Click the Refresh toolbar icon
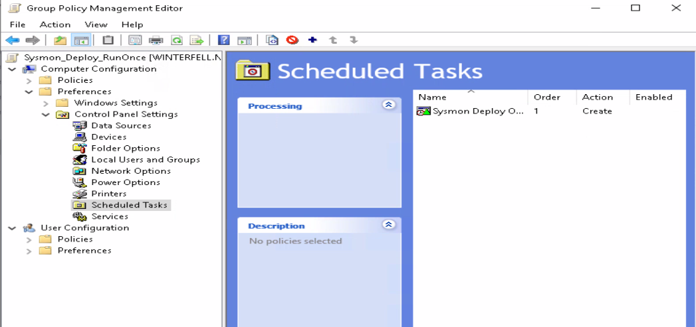Screen dimensions: 696x327 (176, 40)
